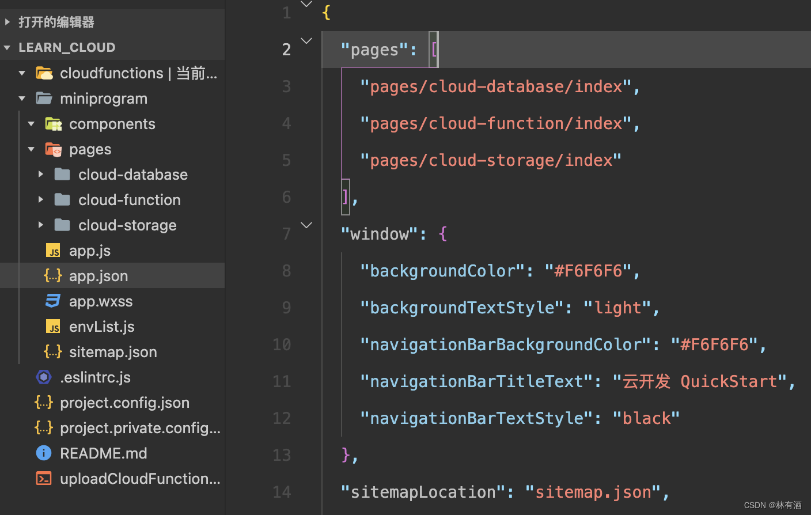Image resolution: width=811 pixels, height=515 pixels.
Task: Click the "black" value on line 12
Action: [x=646, y=419]
